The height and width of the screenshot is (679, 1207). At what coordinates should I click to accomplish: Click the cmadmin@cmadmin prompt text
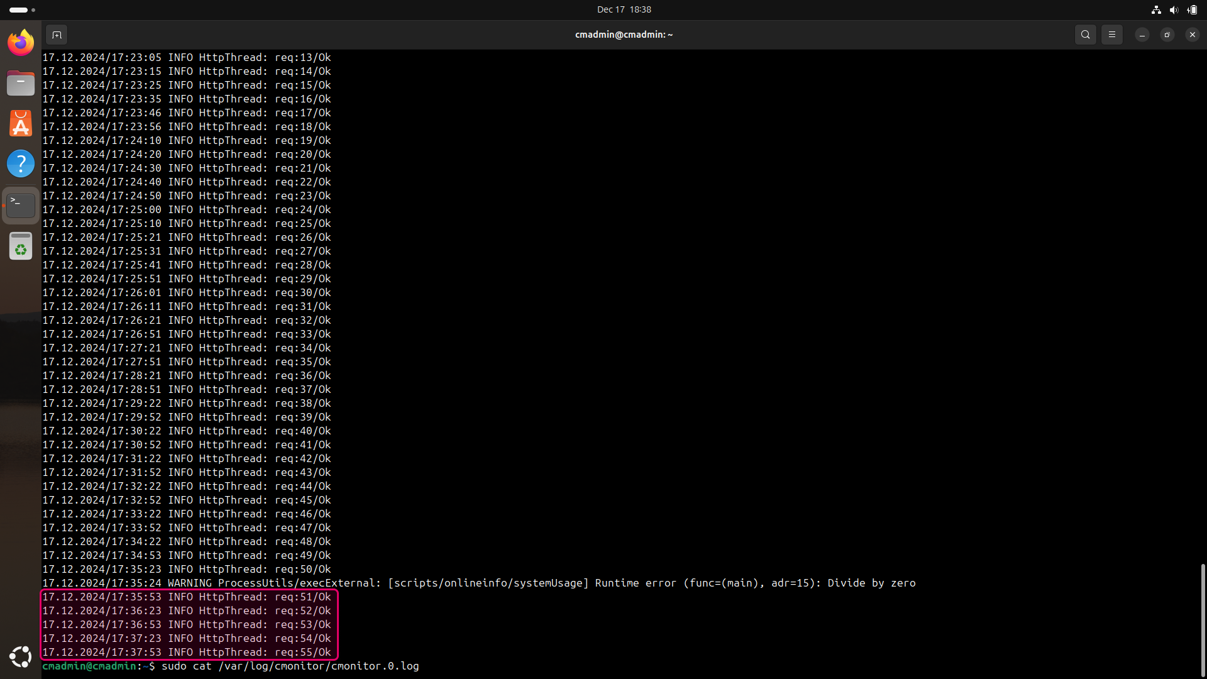tap(89, 666)
